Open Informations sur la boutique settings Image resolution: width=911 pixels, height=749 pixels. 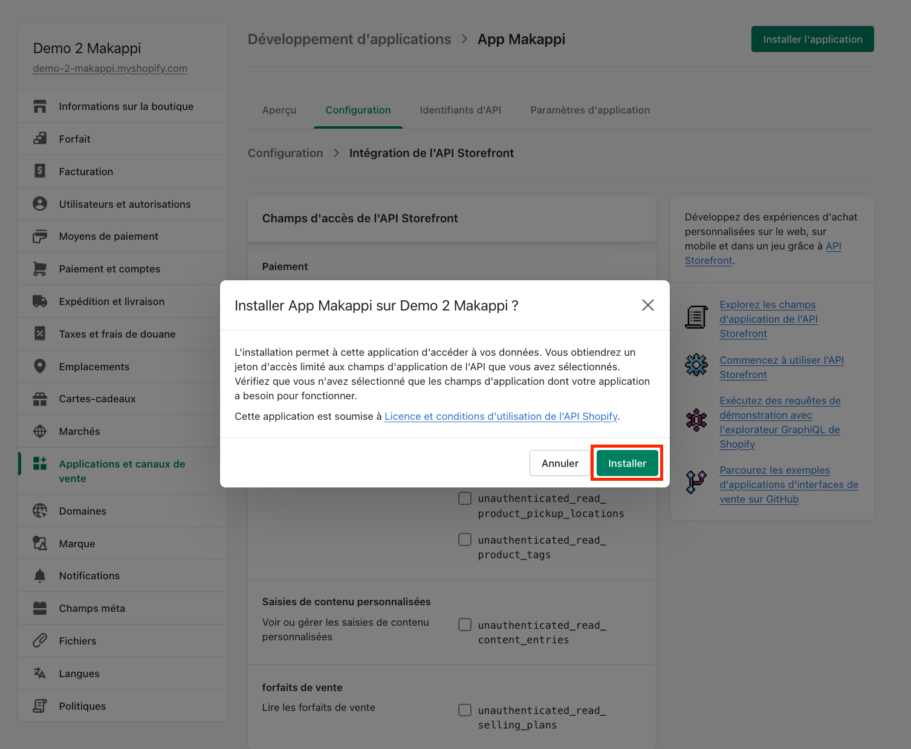(123, 106)
